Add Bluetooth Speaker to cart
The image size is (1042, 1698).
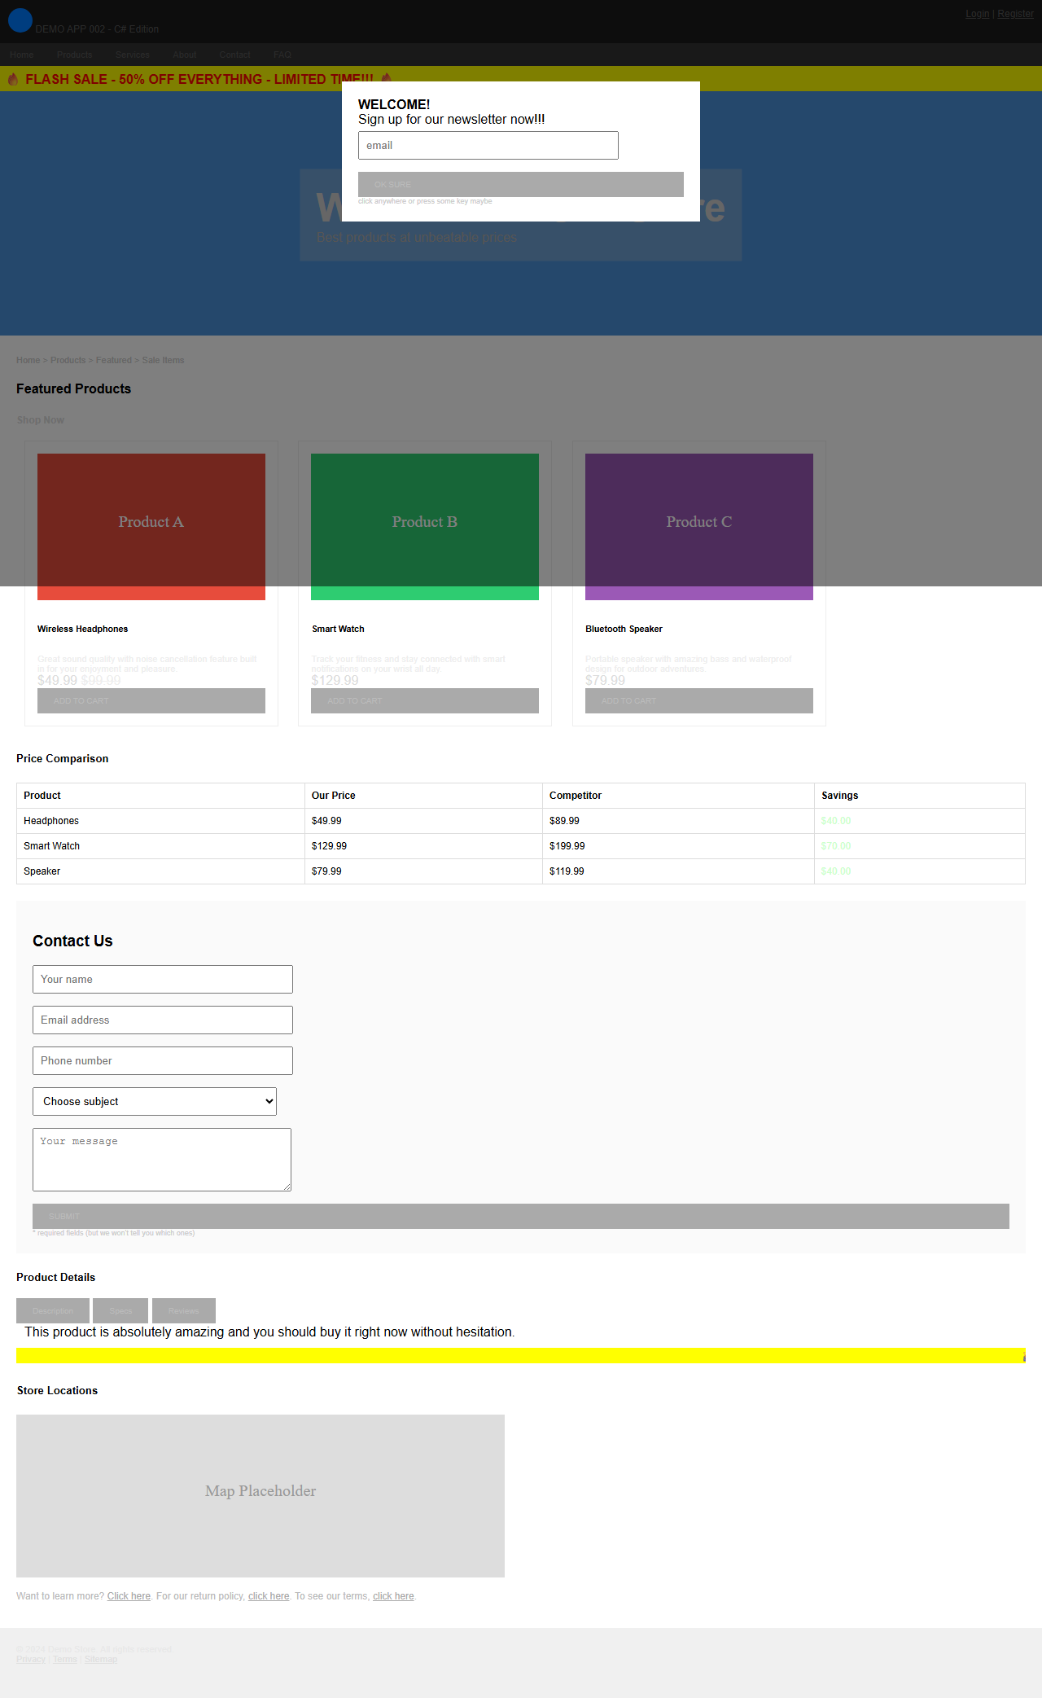(x=699, y=700)
